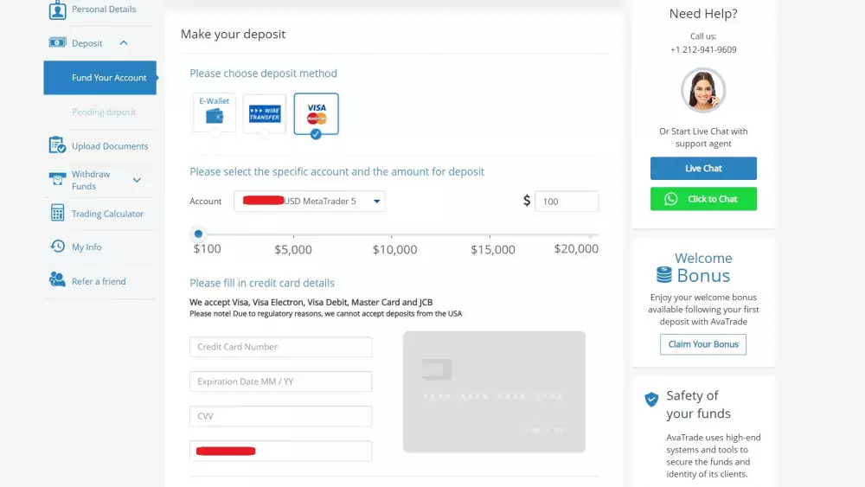The image size is (865, 487).
Task: Click the Deposit cash icon
Action: pyautogui.click(x=57, y=42)
